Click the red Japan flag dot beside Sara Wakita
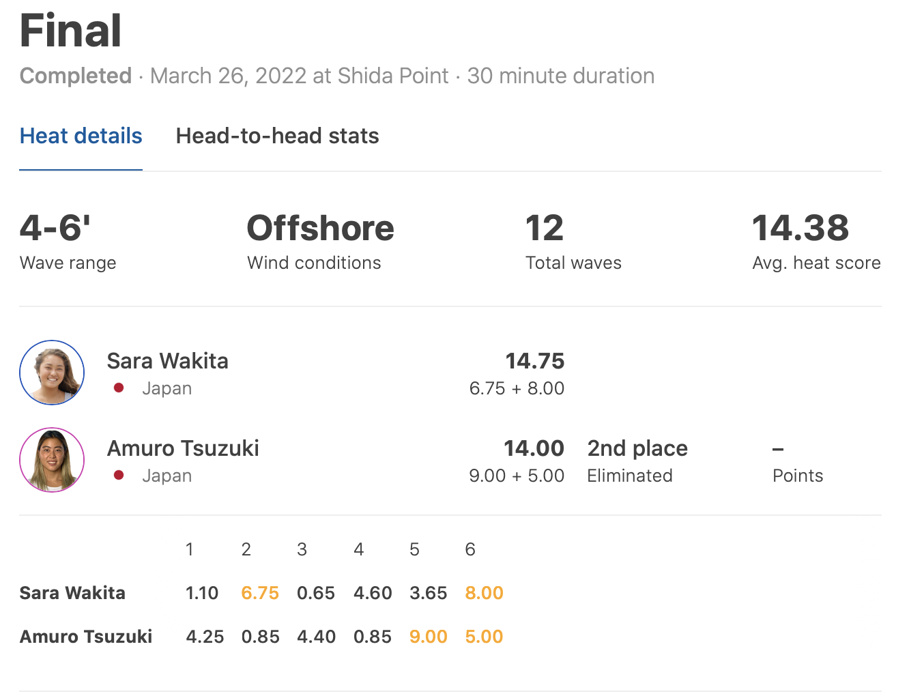The height and width of the screenshot is (696, 909). click(119, 388)
